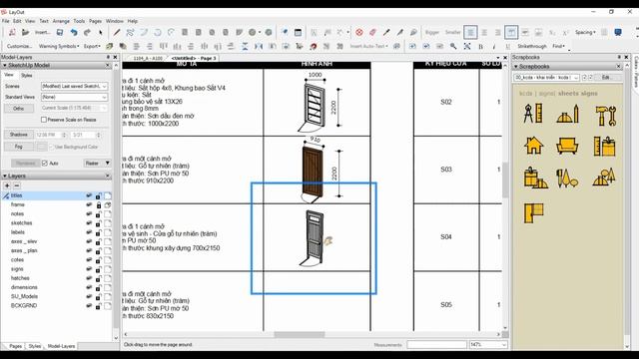Open the Spacing dropdown
The image size is (639, 359).
[585, 32]
